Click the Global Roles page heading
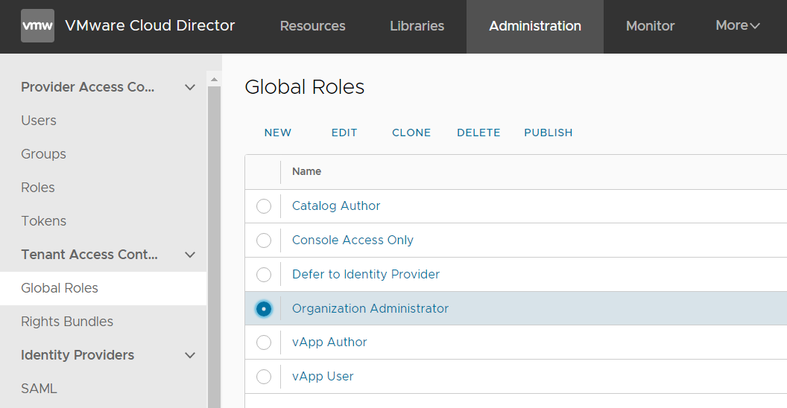This screenshot has height=408, width=787. (x=305, y=86)
